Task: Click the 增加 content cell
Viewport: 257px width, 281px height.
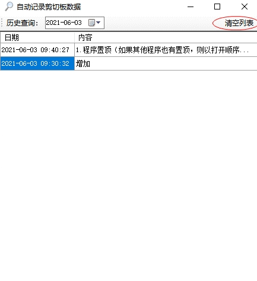Action: click(166, 63)
